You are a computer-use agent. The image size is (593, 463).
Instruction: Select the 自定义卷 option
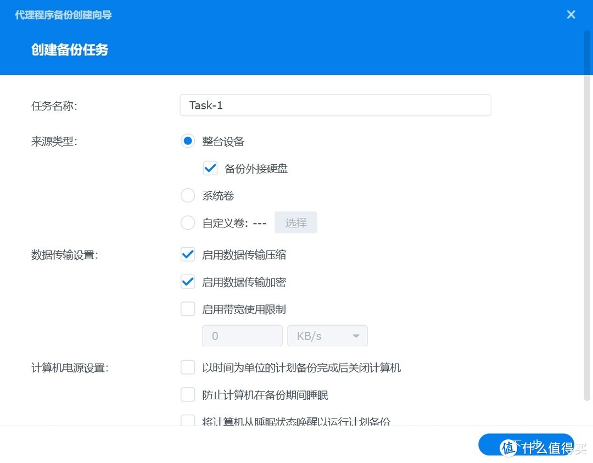[188, 222]
